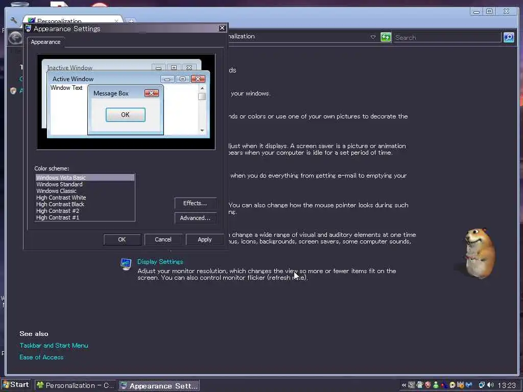Click the green refresh icon beside Search
Image resolution: width=523 pixels, height=392 pixels.
point(386,37)
